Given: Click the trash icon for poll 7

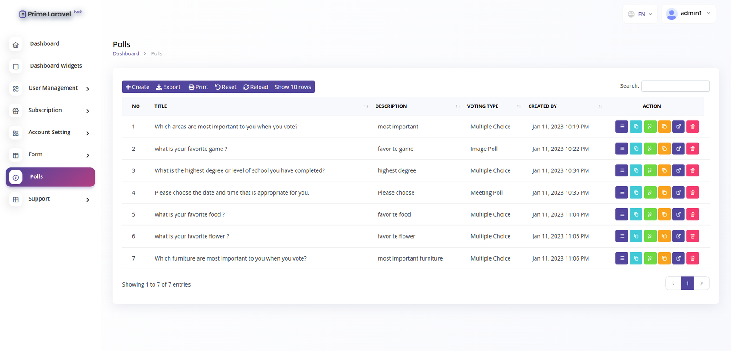Looking at the screenshot, I should [692, 258].
